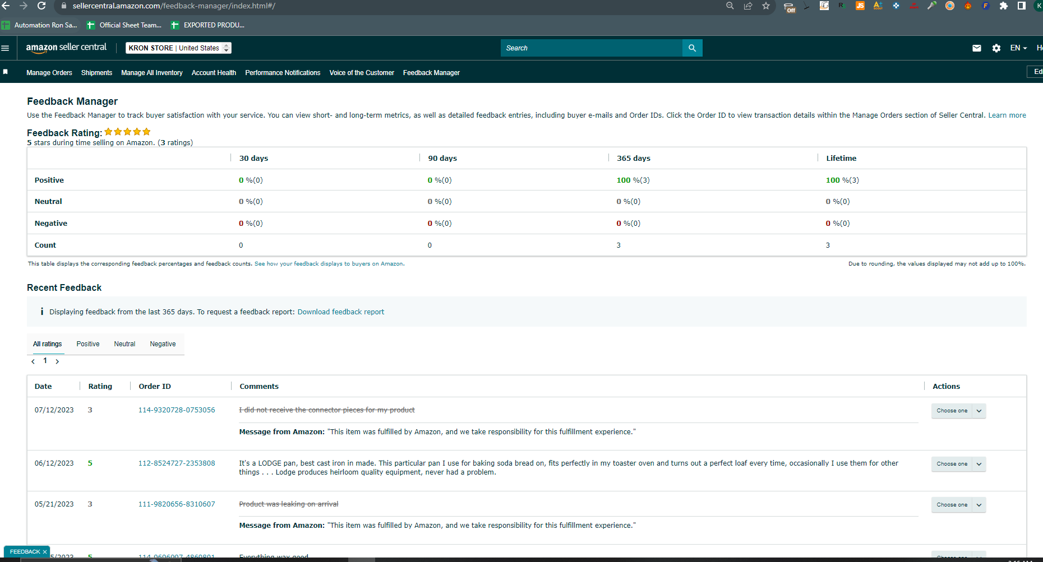Click the Download feedback report link
This screenshot has height=562, width=1043.
[x=341, y=312]
